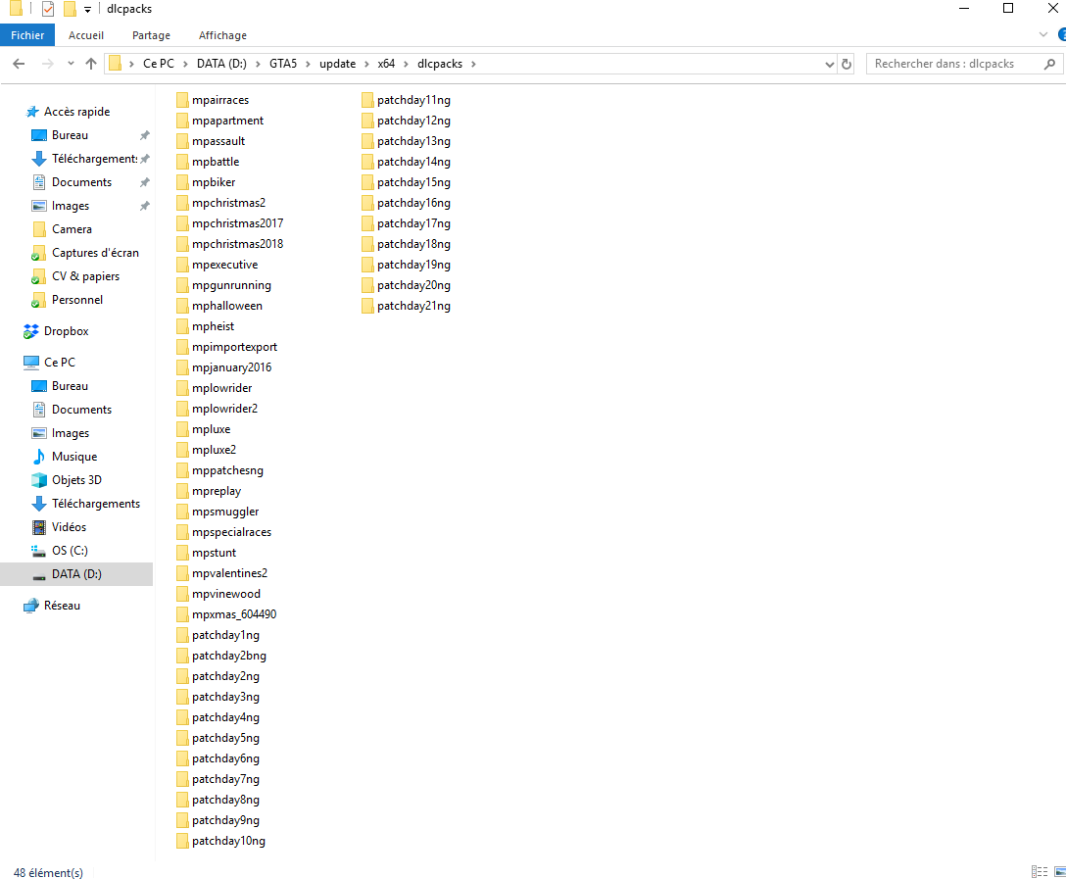This screenshot has width=1066, height=879.
Task: Open Bureau under Accès rapide
Action: (x=70, y=135)
